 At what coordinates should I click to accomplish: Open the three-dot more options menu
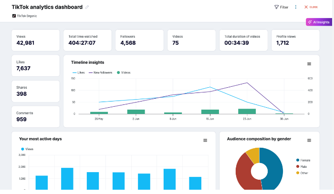pos(296,7)
